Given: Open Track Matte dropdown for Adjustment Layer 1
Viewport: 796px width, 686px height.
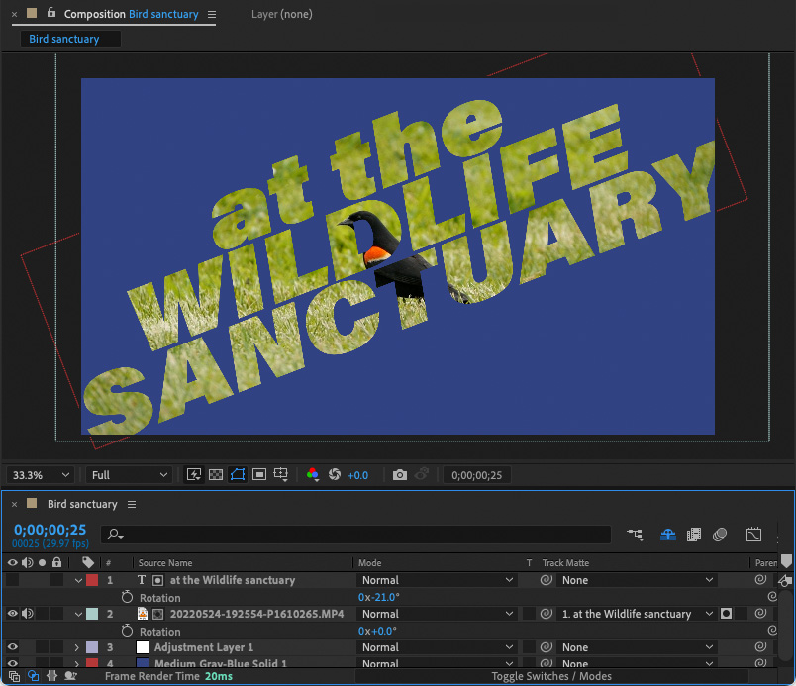Looking at the screenshot, I should [x=638, y=647].
